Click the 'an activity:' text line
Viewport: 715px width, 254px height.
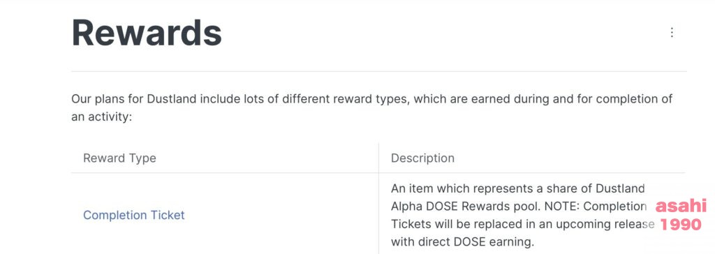(102, 117)
